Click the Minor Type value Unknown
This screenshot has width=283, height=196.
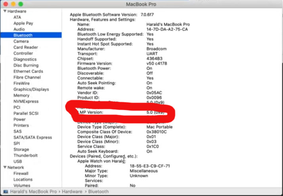[139, 176]
